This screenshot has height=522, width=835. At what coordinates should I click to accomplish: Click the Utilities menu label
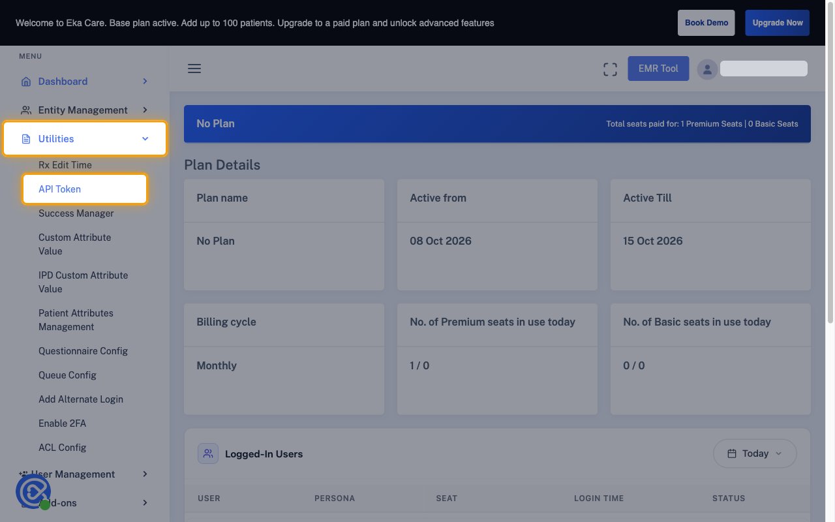pyautogui.click(x=56, y=139)
